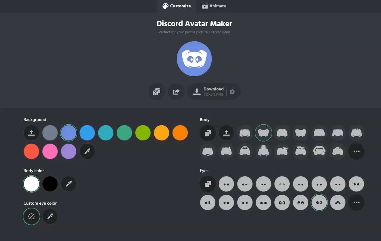Choose the body with tongue sticking out
This screenshot has width=381, height=241.
coord(208,151)
